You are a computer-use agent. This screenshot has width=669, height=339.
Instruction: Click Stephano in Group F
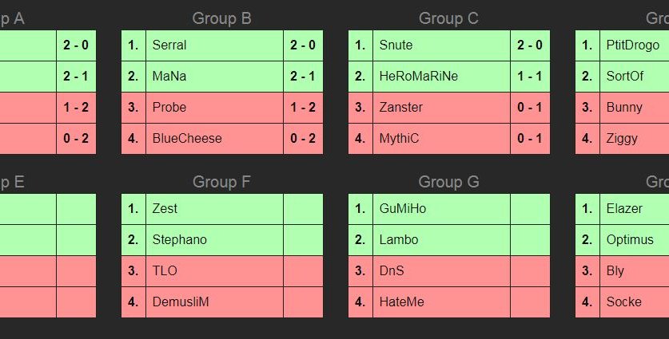point(179,240)
